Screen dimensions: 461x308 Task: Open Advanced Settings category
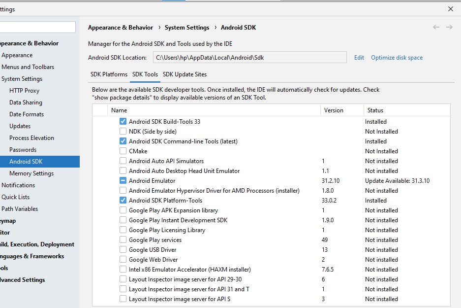(x=22, y=280)
